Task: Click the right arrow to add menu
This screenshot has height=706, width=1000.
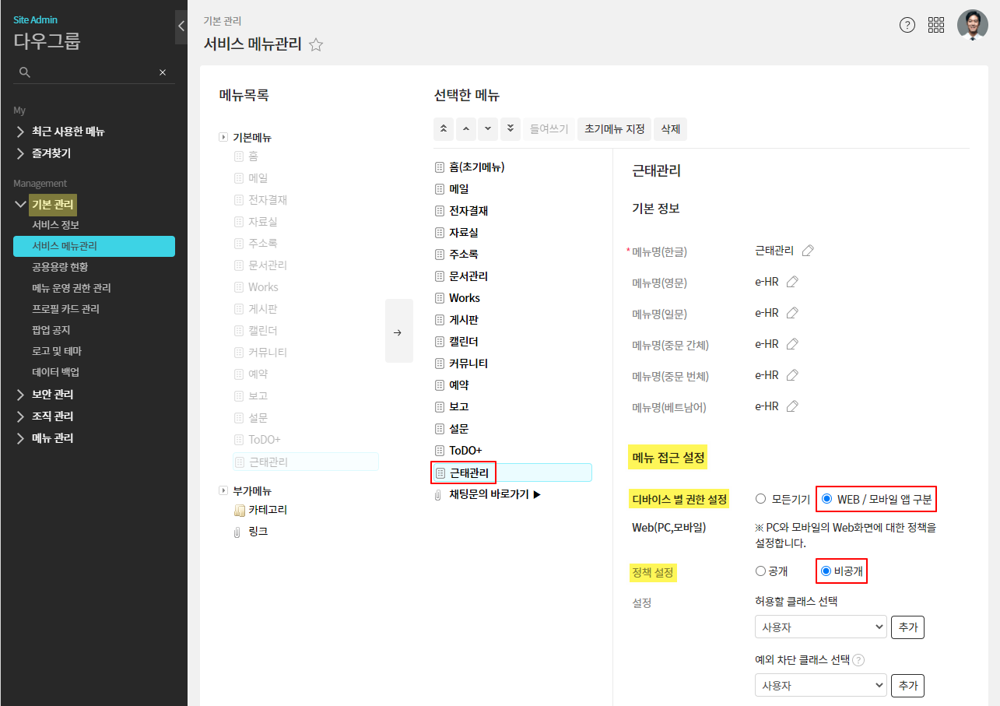Action: click(x=398, y=332)
